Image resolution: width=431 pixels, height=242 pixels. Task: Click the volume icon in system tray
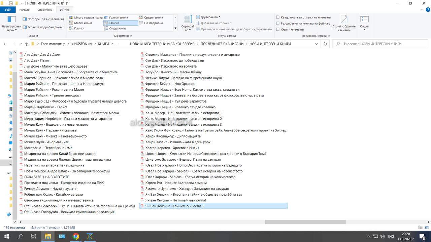(383, 237)
